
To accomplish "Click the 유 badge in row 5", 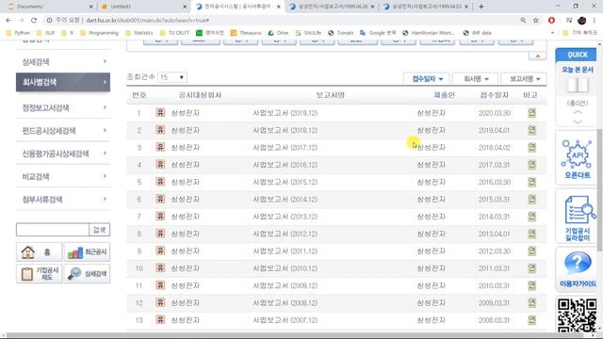I will [160, 182].
